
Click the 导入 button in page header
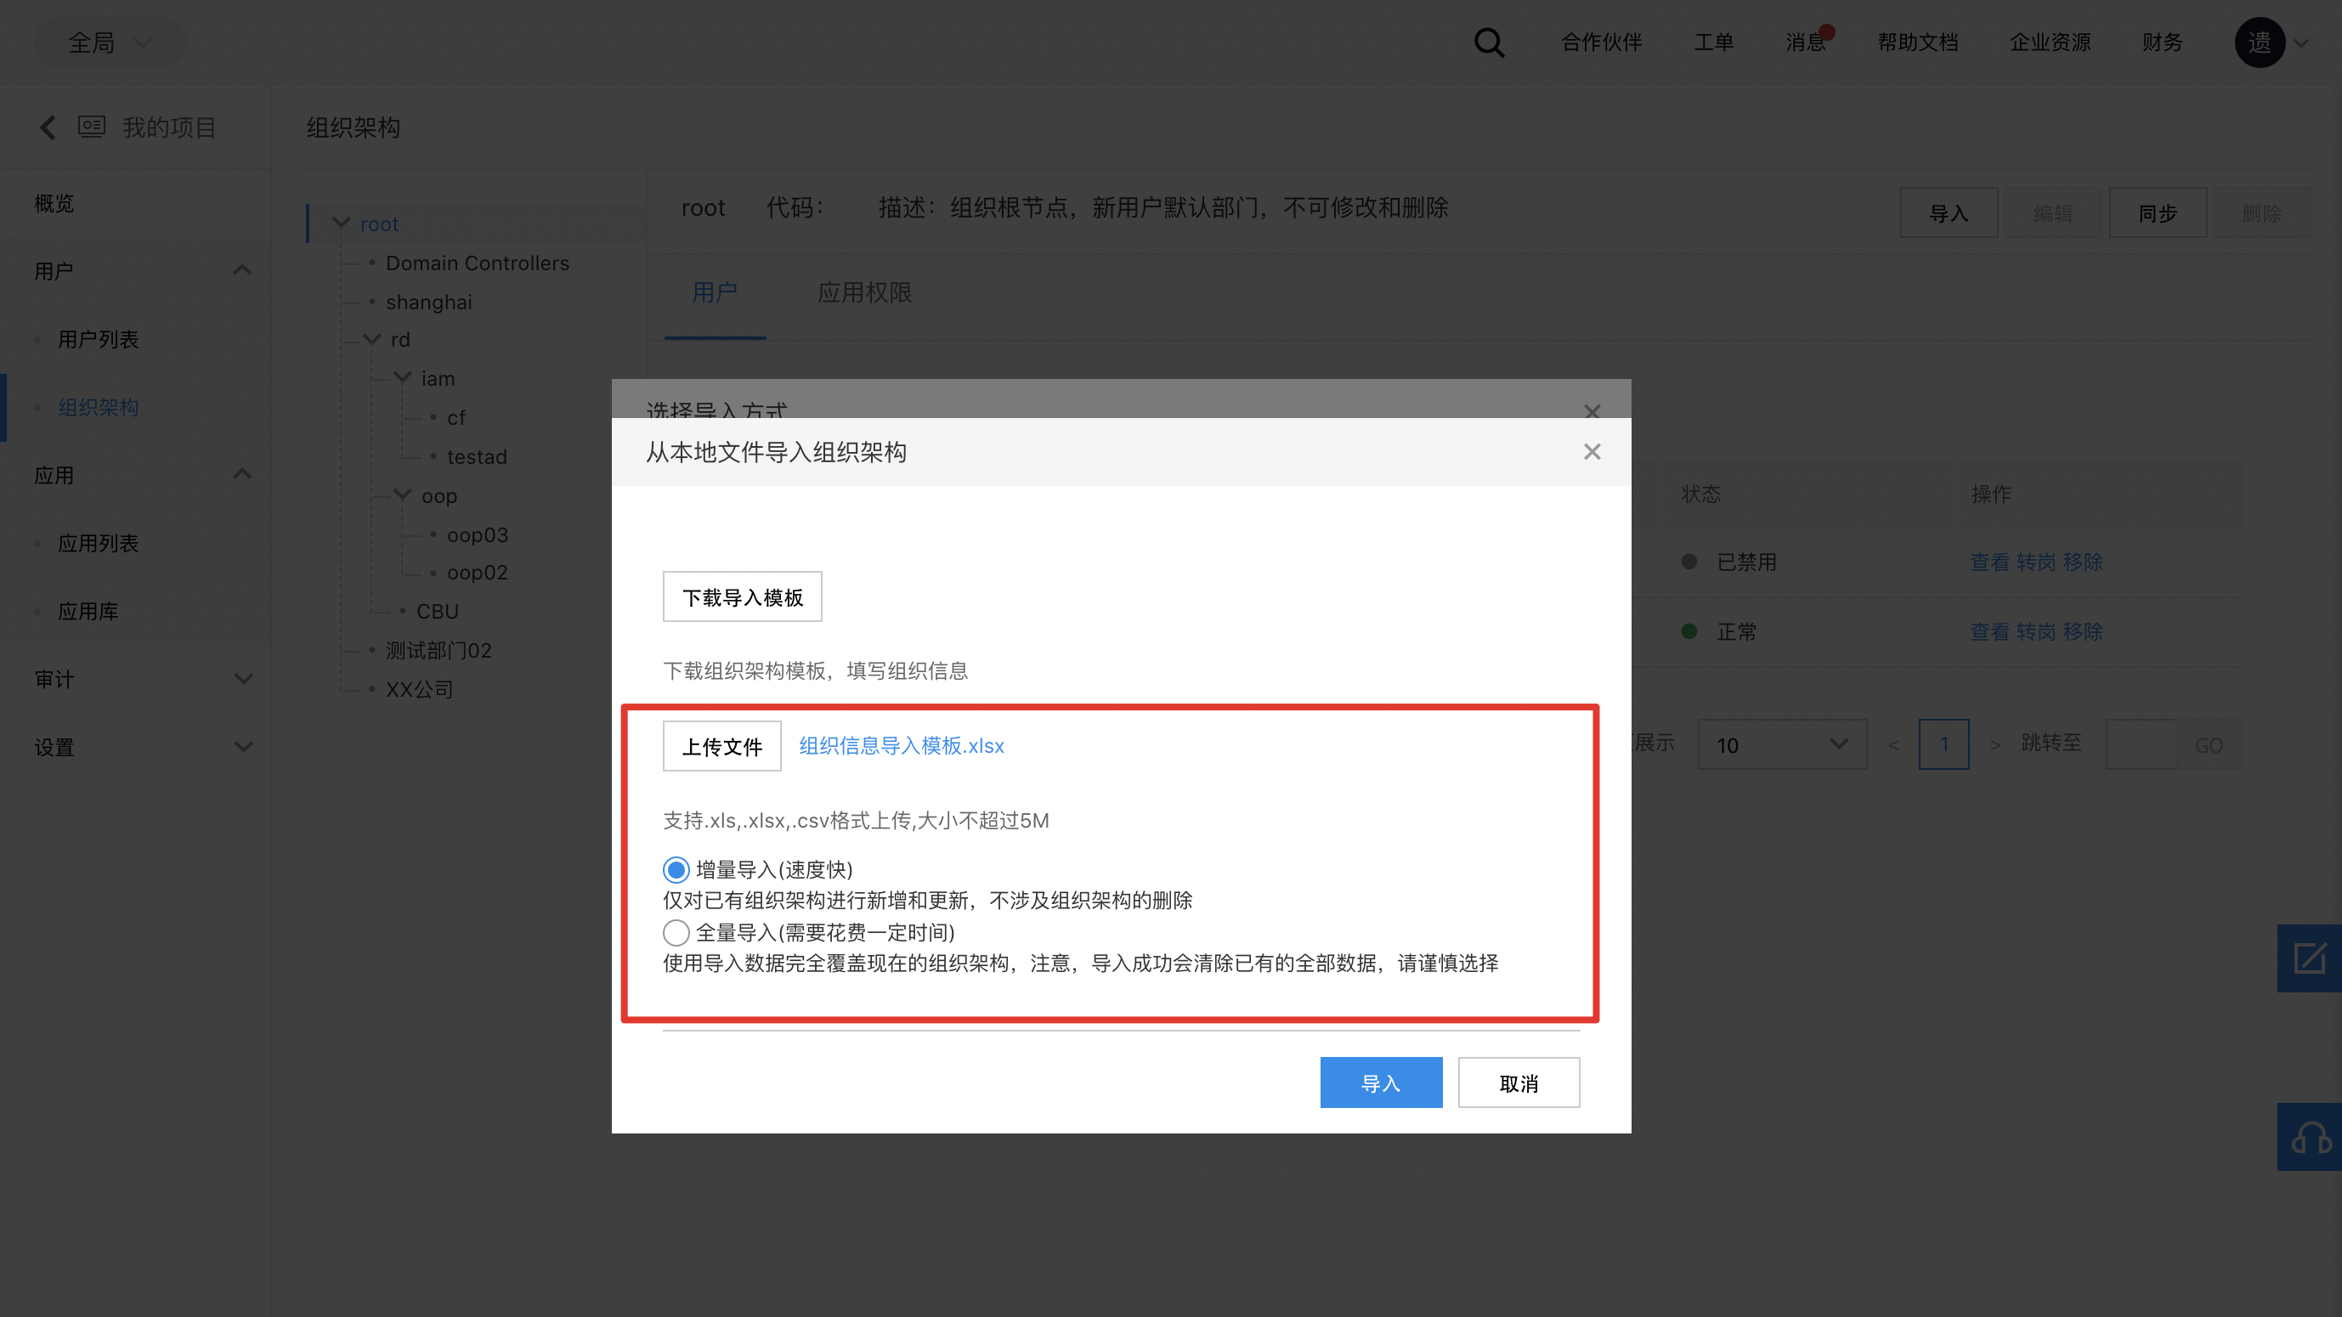1949,212
